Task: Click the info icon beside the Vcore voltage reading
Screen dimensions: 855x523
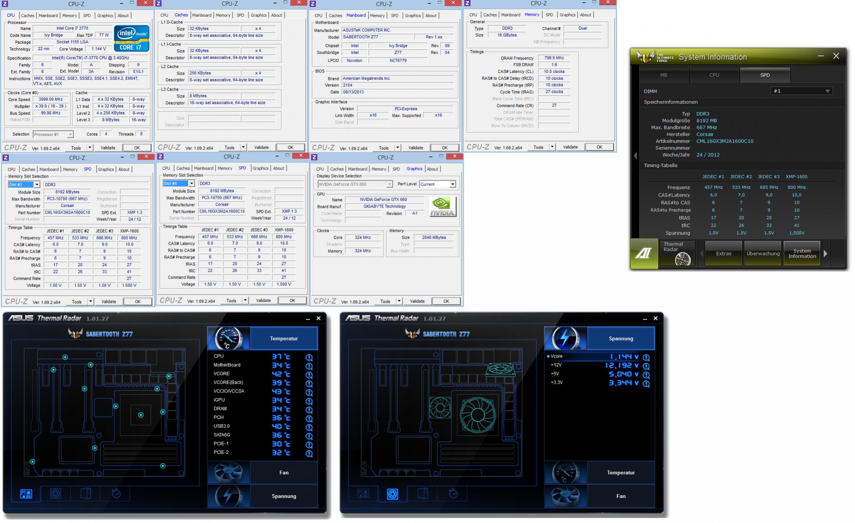Action: [646, 357]
